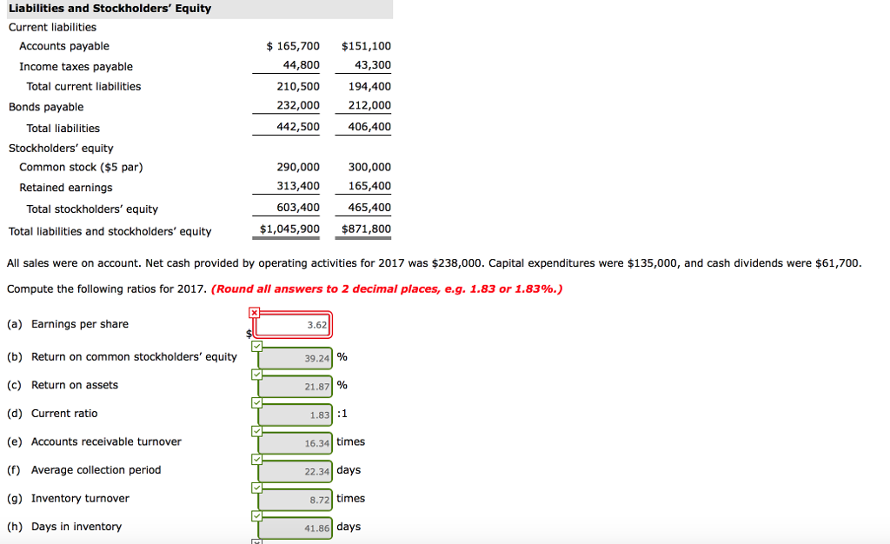Click the Current ratio answer field
The width and height of the screenshot is (890, 544).
[x=295, y=415]
